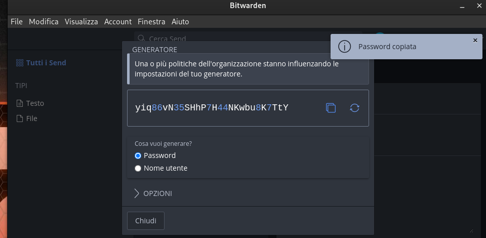
Task: Select the Nome utente radio option
Action: (138, 168)
